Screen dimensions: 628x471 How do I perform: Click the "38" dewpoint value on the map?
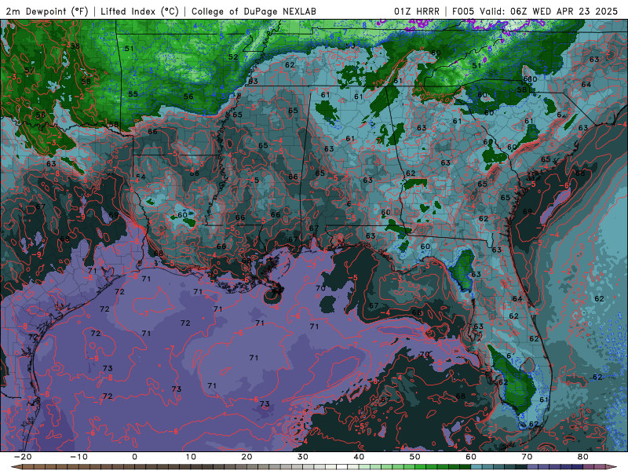(75, 46)
